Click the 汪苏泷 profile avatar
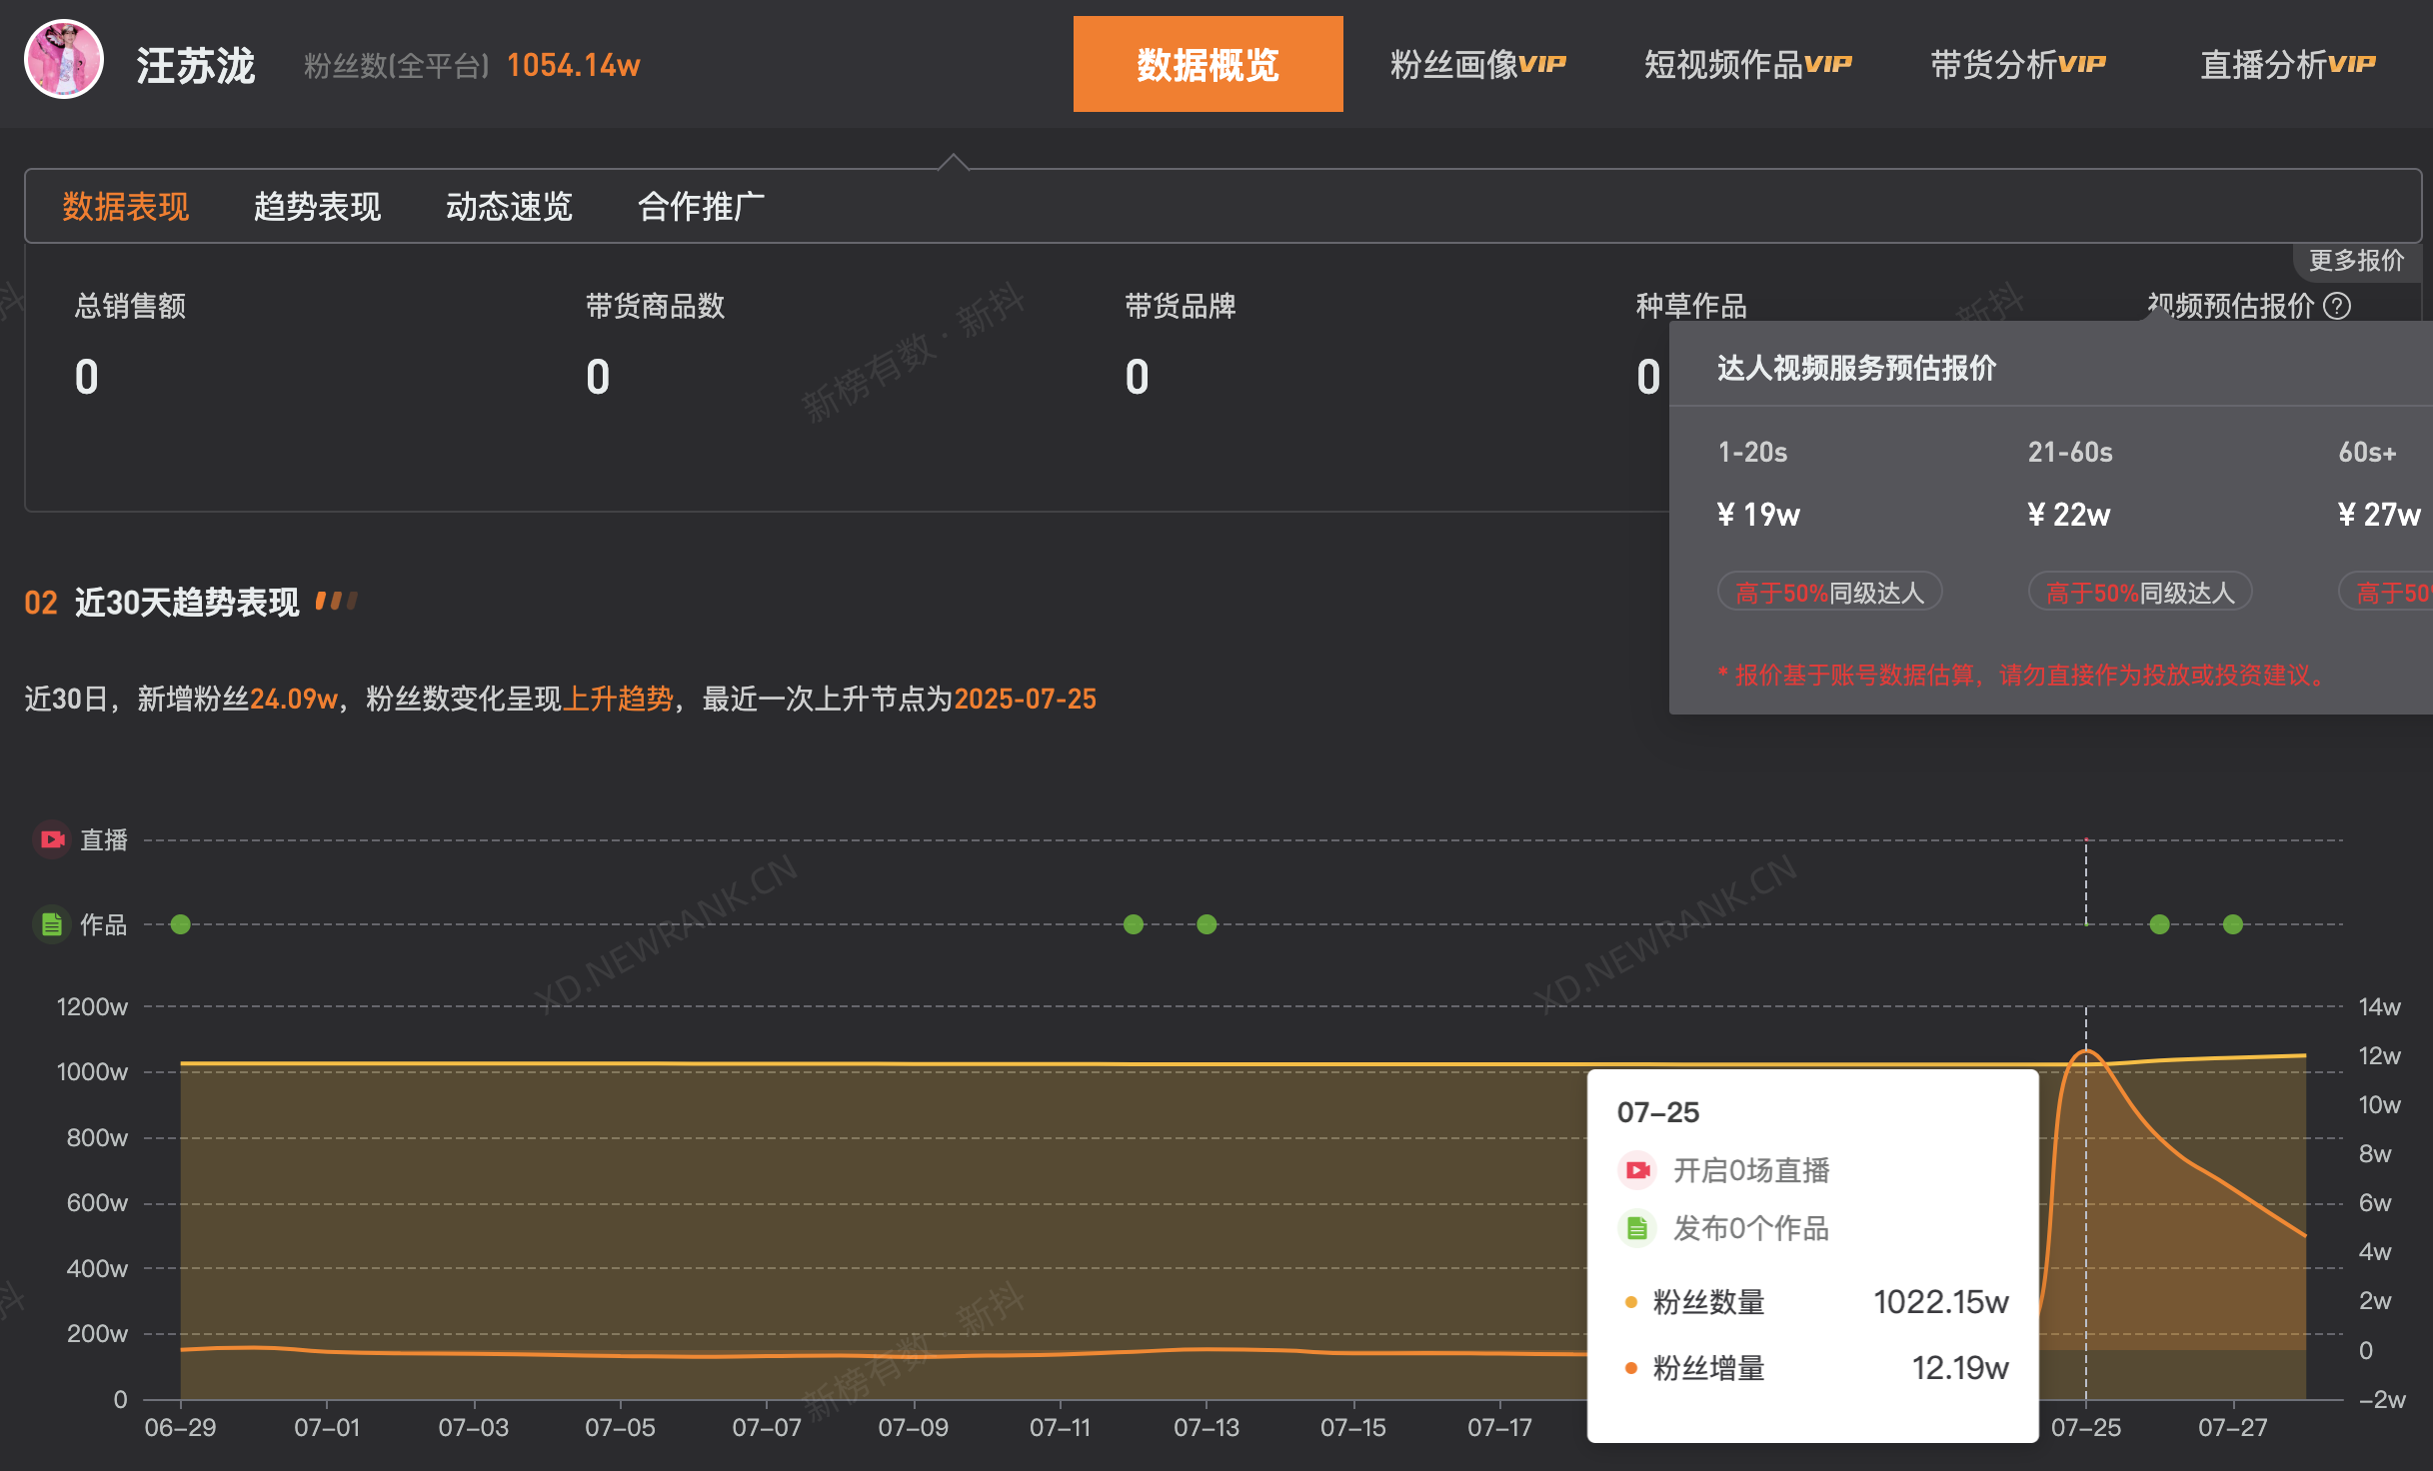Viewport: 2433px width, 1471px height. [64, 62]
